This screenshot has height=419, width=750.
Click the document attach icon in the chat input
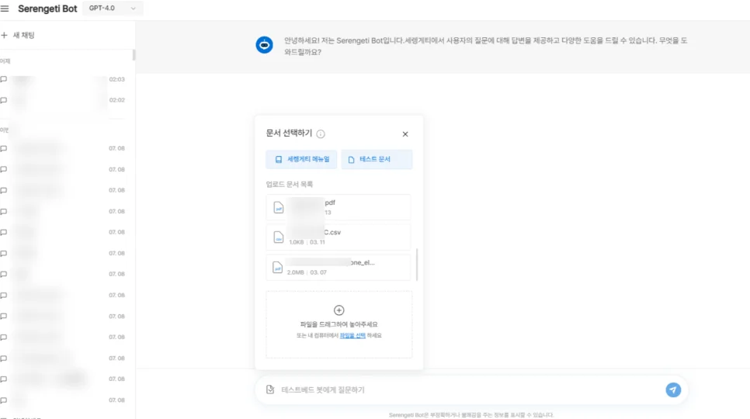tap(270, 390)
